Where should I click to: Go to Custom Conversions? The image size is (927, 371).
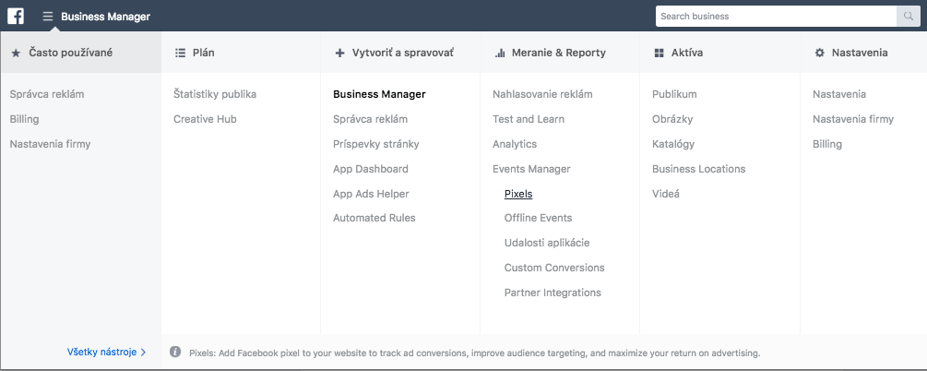click(554, 268)
